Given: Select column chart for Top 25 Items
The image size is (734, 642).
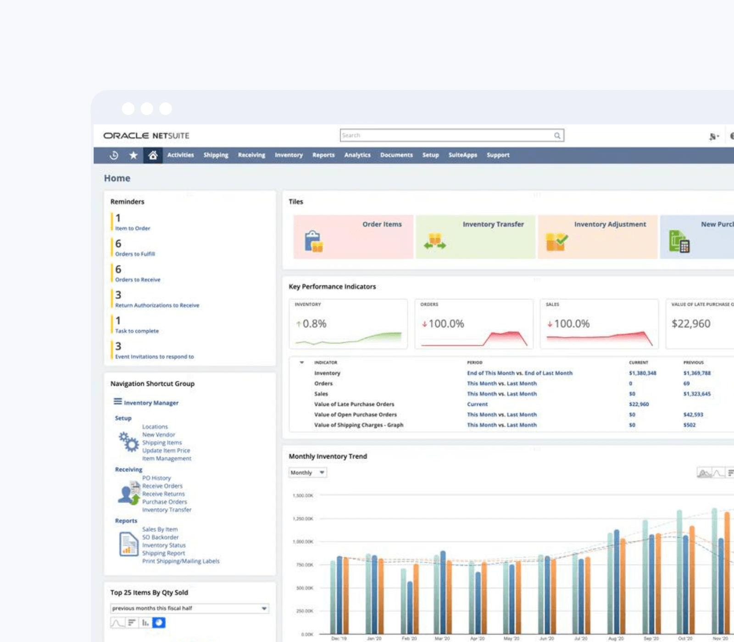Looking at the screenshot, I should point(145,623).
